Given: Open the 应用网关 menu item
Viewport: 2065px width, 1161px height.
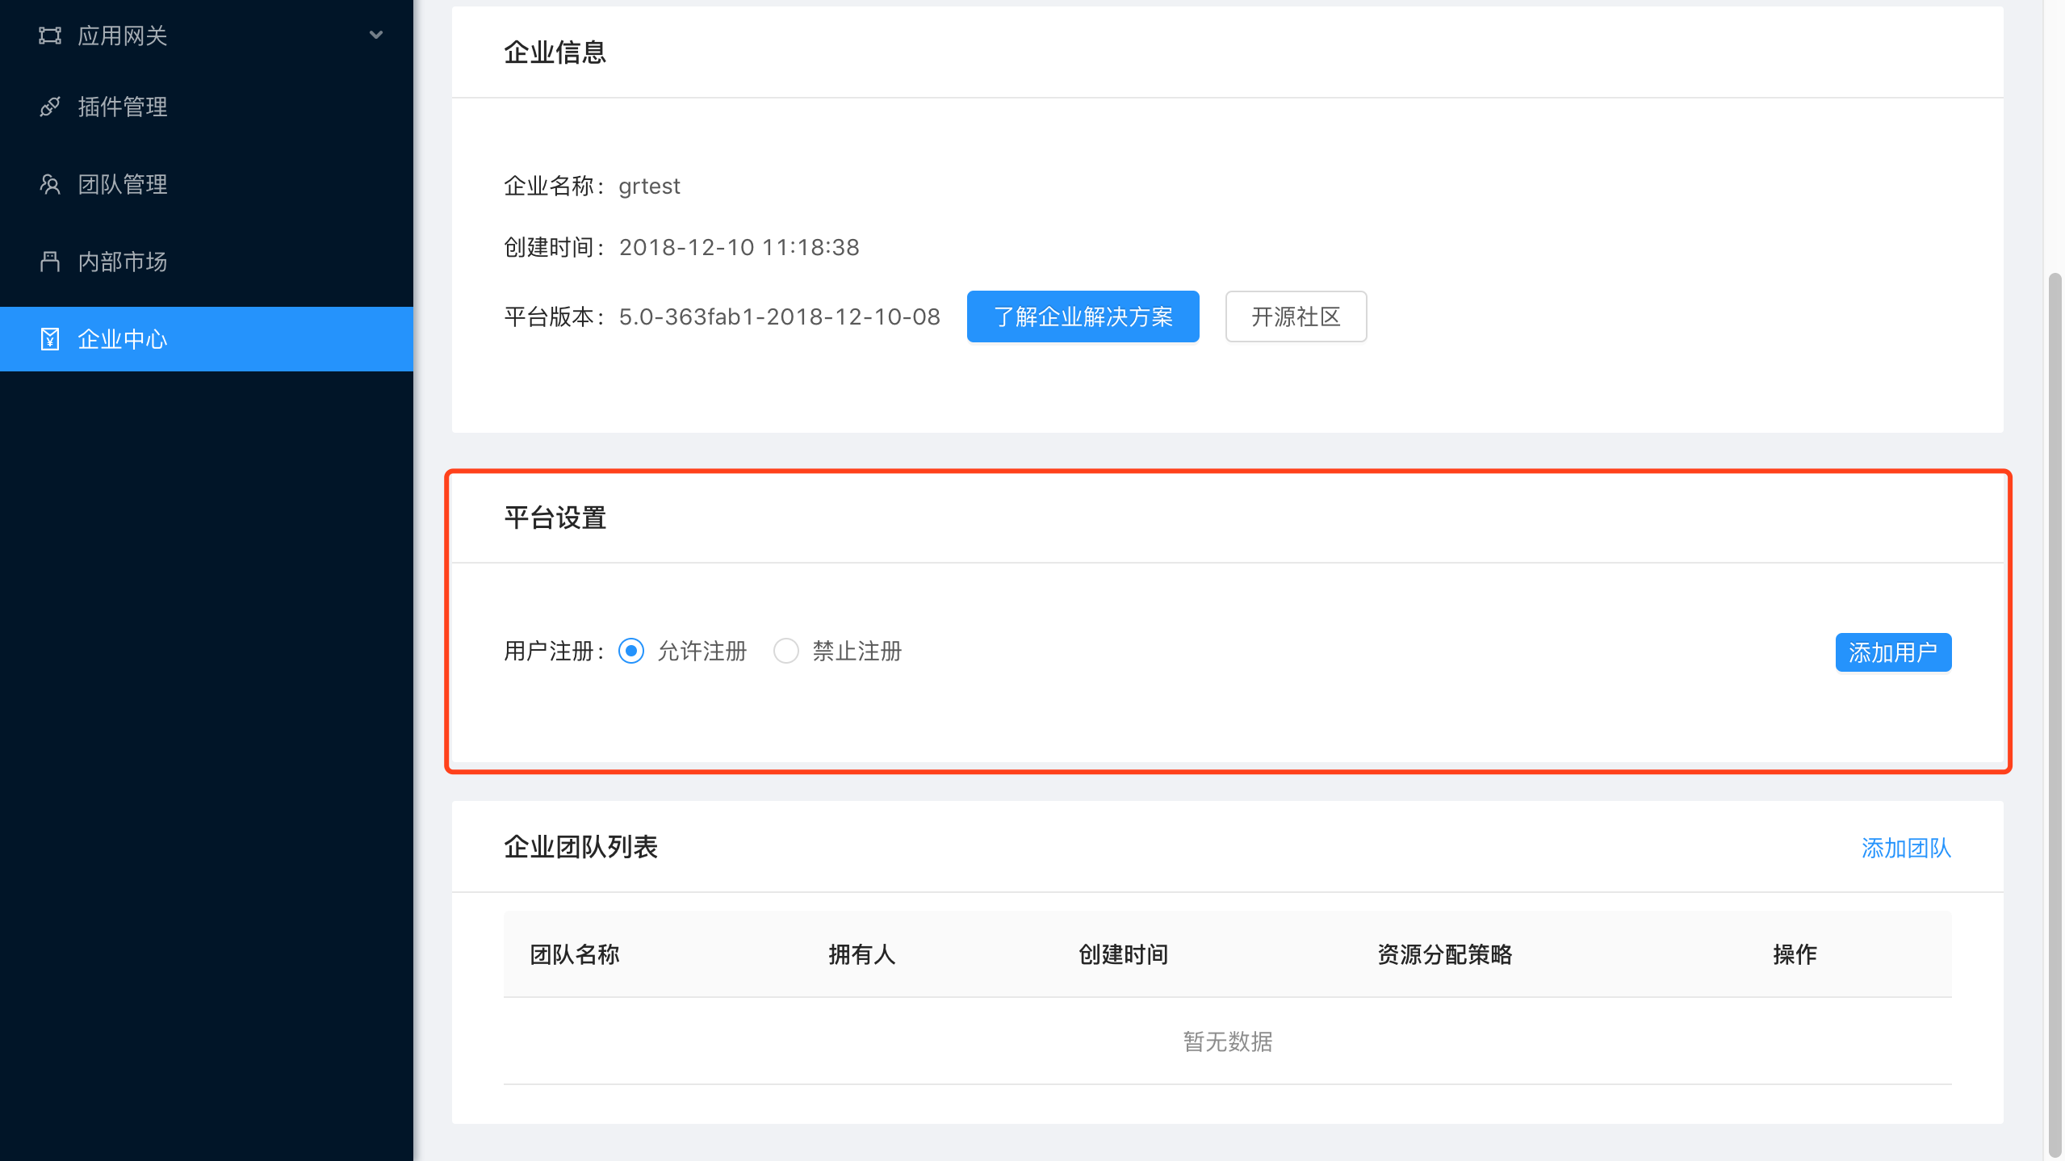Looking at the screenshot, I should pyautogui.click(x=207, y=36).
